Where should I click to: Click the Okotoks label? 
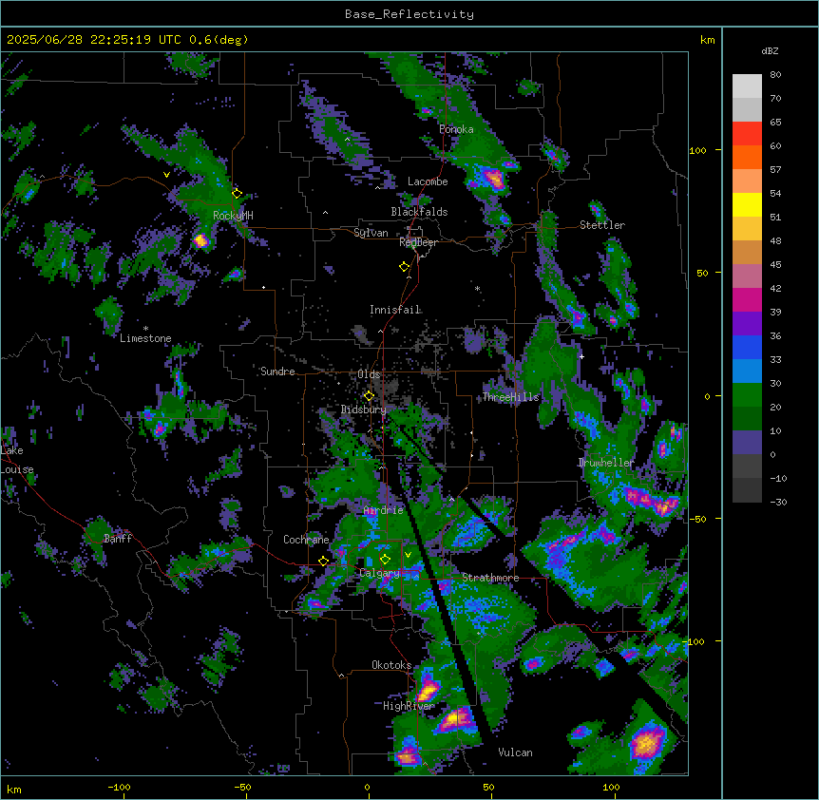[391, 665]
